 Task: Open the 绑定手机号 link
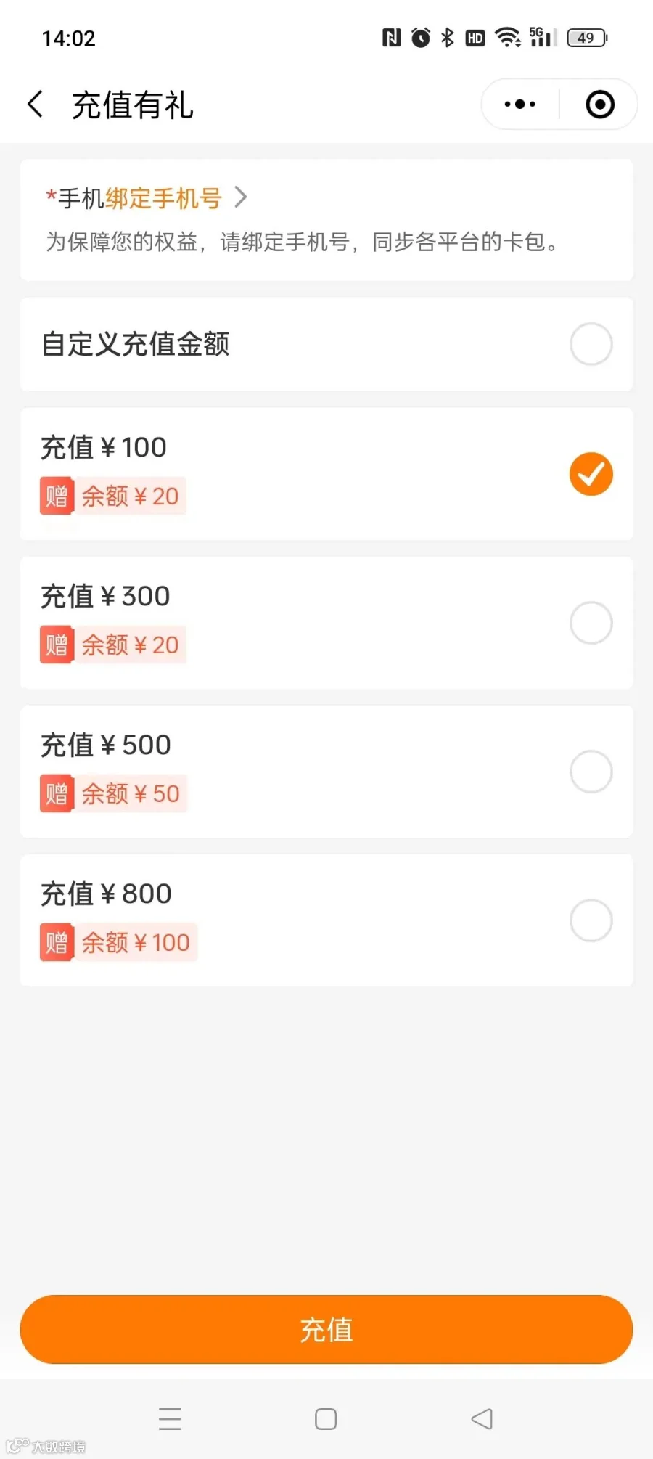pos(163,197)
